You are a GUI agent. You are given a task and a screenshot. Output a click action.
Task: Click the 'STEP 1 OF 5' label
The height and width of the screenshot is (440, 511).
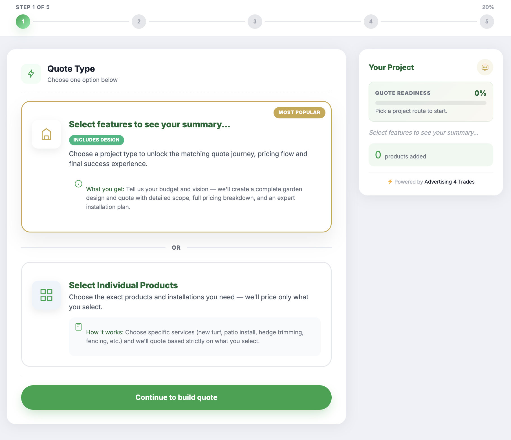[33, 7]
